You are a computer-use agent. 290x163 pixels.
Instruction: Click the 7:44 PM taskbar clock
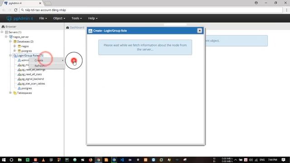click(x=272, y=160)
